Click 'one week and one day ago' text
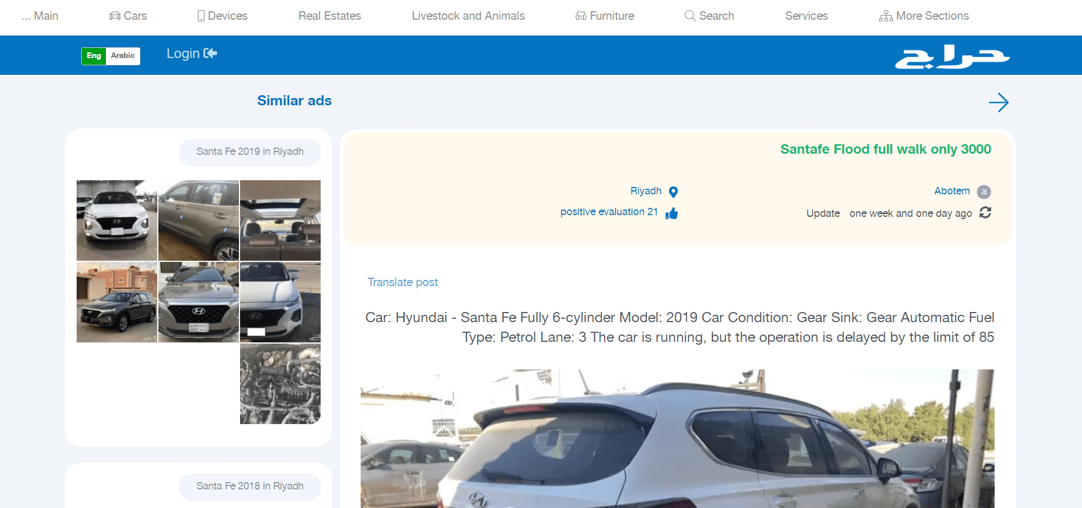This screenshot has height=508, width=1082. [911, 213]
